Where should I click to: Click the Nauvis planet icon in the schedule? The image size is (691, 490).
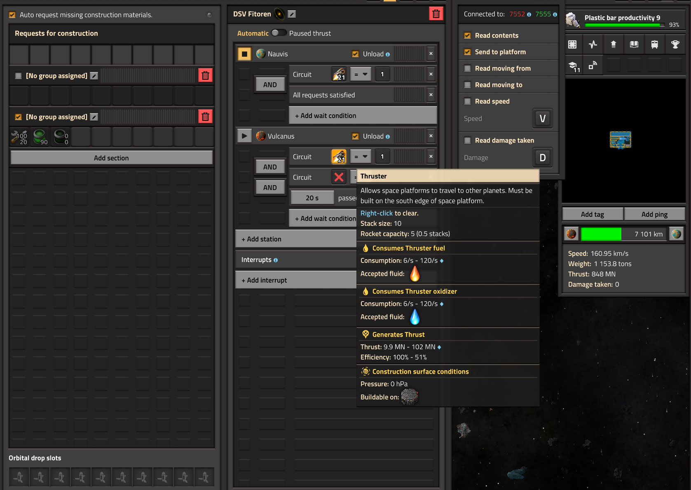click(x=260, y=54)
